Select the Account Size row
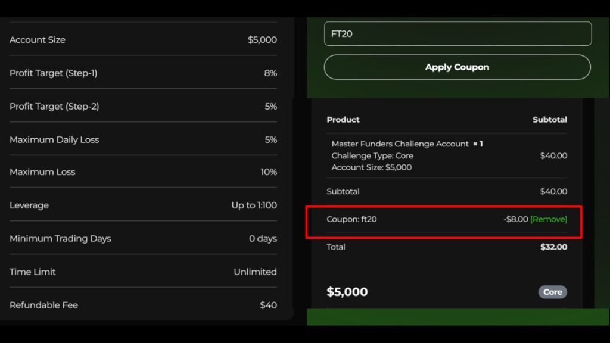Screen dimensions: 610x343 tap(143, 40)
